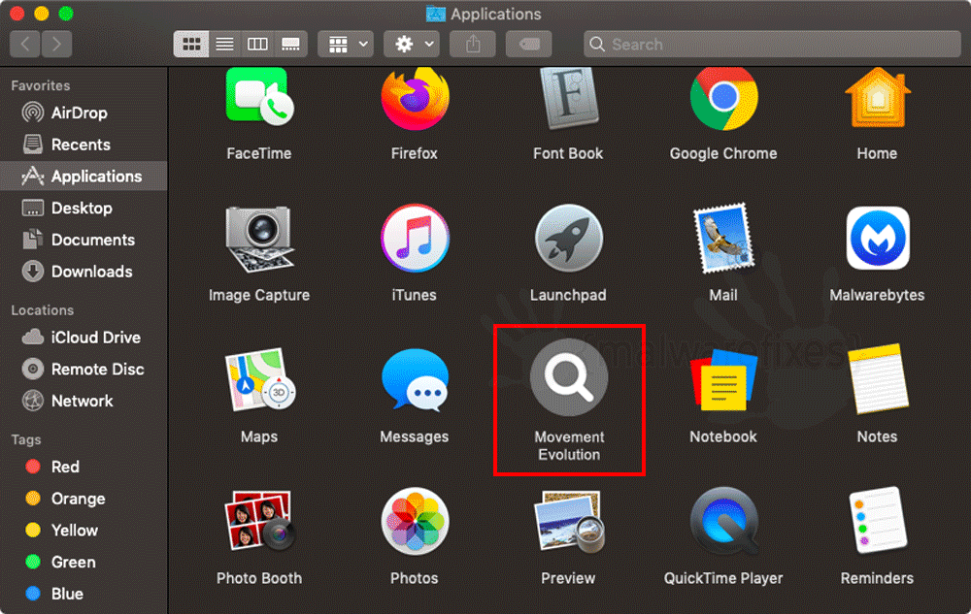Switch to column view
Screen dimensions: 971x614
click(257, 44)
